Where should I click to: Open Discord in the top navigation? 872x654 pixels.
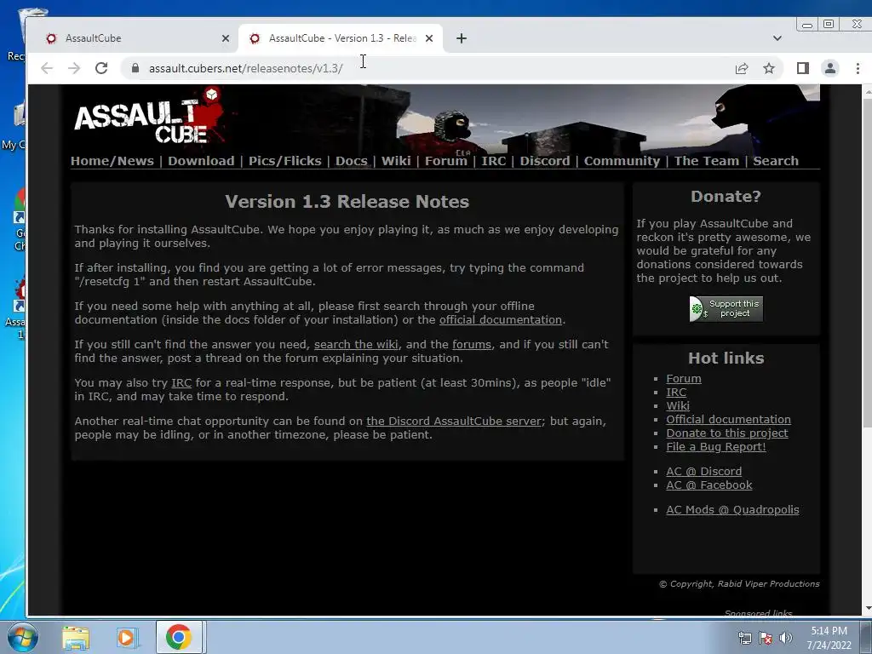click(544, 161)
